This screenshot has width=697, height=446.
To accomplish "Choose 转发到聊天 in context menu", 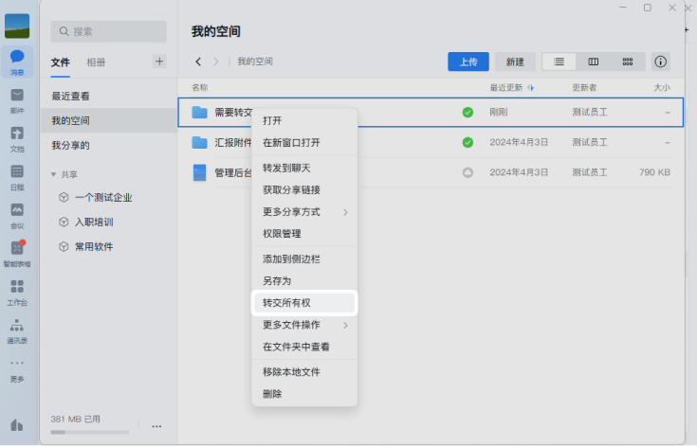I will click(304, 168).
